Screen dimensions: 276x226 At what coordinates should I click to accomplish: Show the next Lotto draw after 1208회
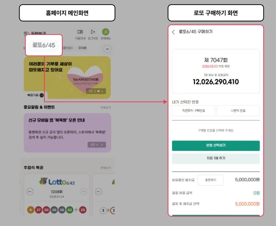click(83, 191)
